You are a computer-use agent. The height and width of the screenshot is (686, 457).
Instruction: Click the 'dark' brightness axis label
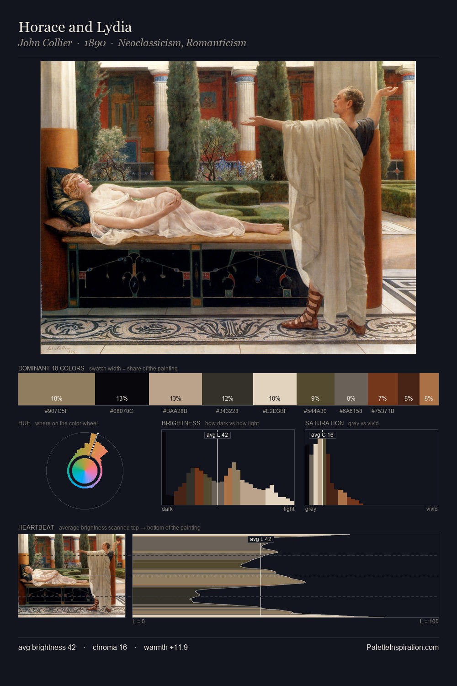click(167, 509)
